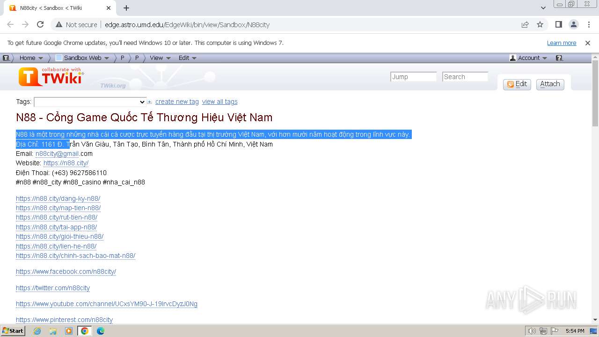The height and width of the screenshot is (337, 599).
Task: Open the chinh-sach-bao-mat-n88 link
Action: tap(75, 256)
